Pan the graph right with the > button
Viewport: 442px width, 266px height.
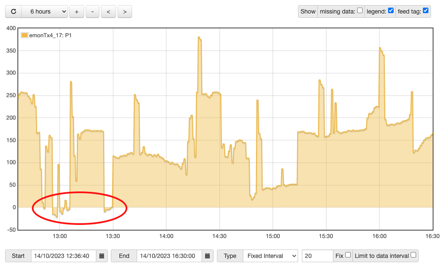[x=124, y=11]
